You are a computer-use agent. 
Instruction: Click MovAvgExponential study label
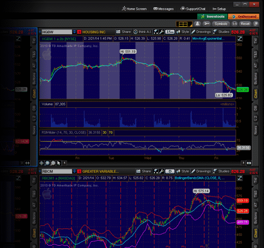(x=208, y=39)
